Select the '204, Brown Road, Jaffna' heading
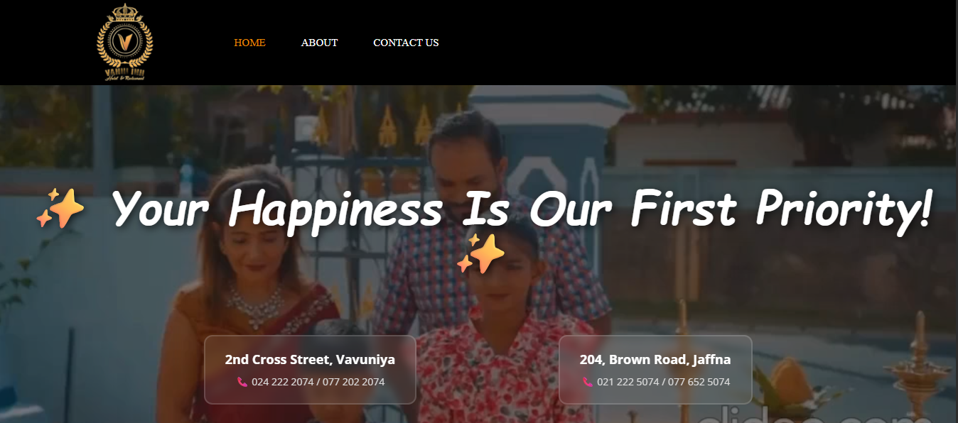Screen dimensions: 958x423 click(655, 360)
